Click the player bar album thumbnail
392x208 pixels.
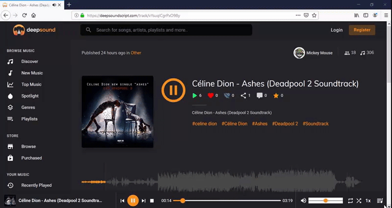(x=10, y=201)
